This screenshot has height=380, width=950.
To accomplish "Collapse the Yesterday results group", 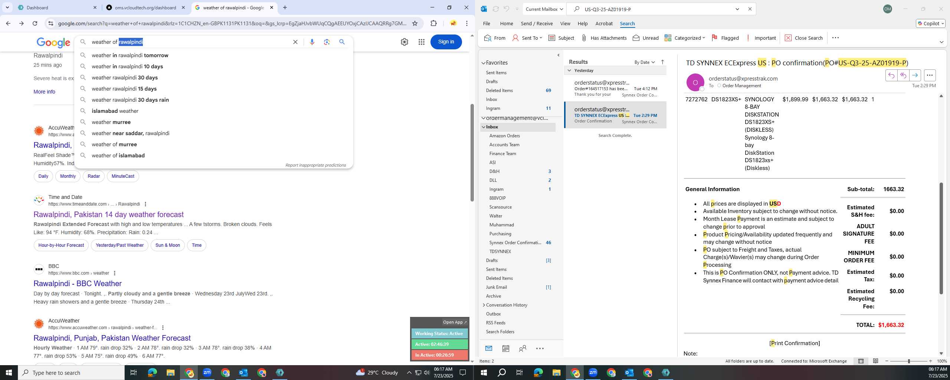I will (x=569, y=71).
